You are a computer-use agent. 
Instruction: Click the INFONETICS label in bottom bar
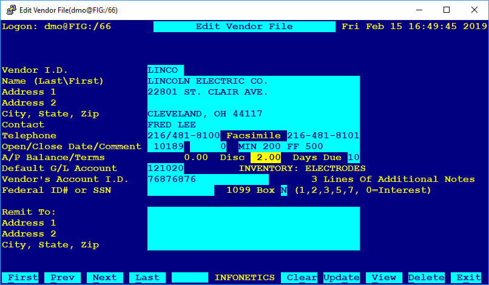[244, 278]
